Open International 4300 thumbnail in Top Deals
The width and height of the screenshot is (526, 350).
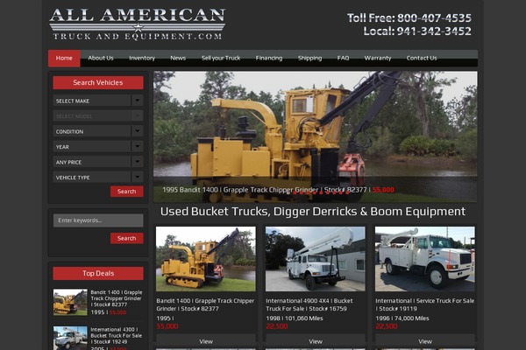pos(70,339)
